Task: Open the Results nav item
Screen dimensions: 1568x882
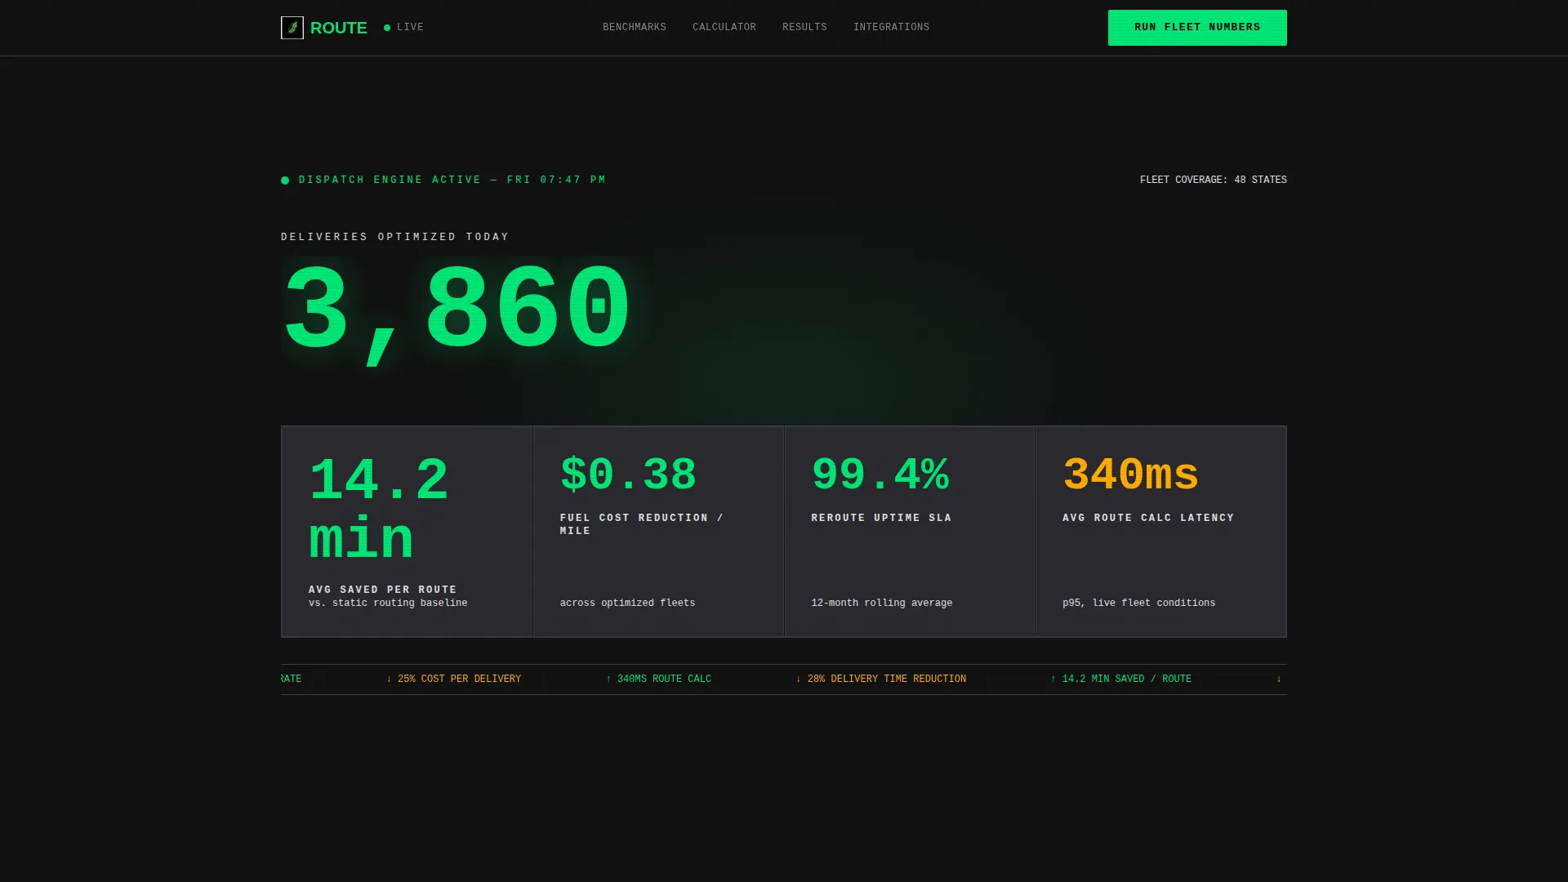Action: [x=804, y=28]
